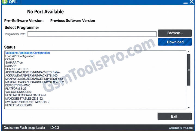The width and height of the screenshot is (196, 131).
Task: Close the QFIL window
Action: [x=192, y=2]
